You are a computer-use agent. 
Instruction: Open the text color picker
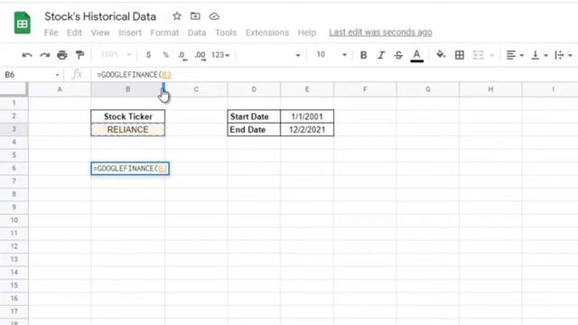[416, 55]
